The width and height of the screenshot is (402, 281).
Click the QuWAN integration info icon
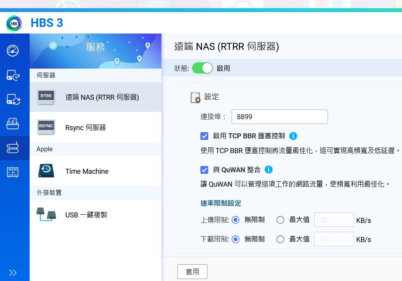point(268,170)
